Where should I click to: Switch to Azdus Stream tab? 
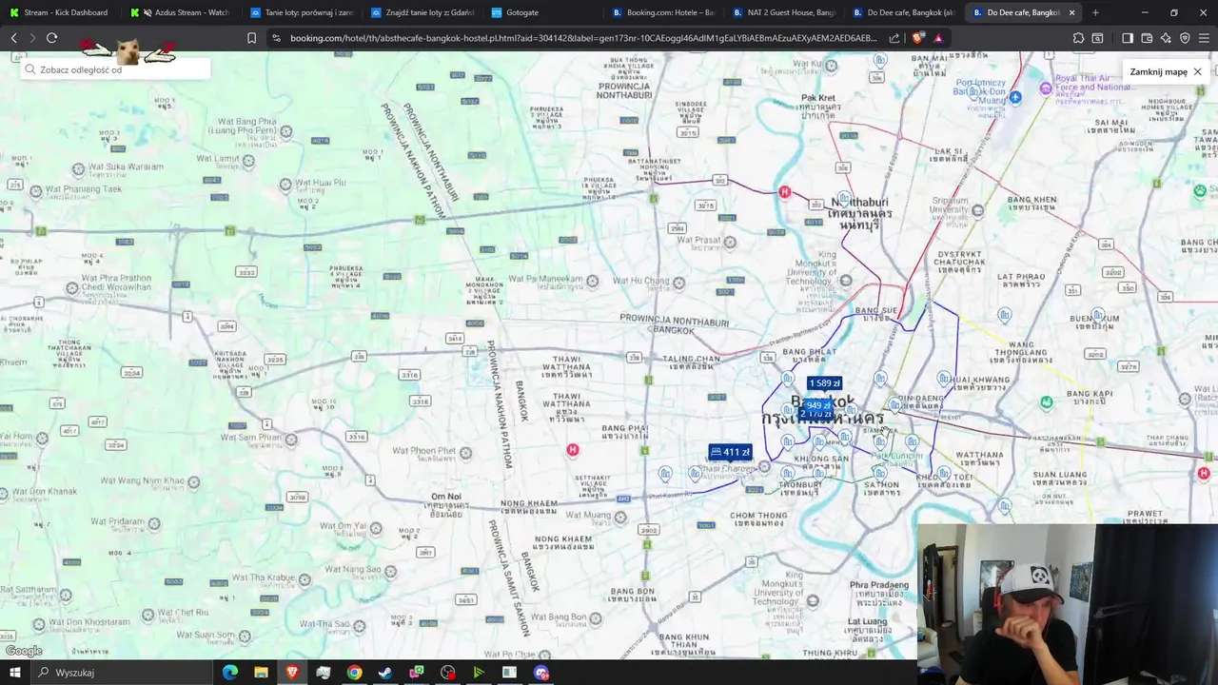181,12
